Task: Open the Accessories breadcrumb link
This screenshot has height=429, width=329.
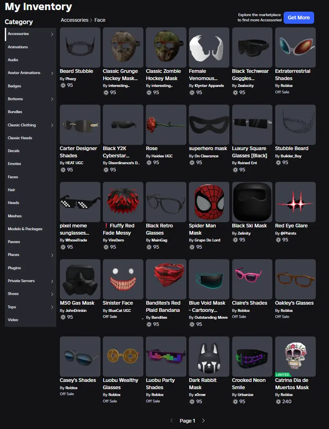Action: pos(75,20)
